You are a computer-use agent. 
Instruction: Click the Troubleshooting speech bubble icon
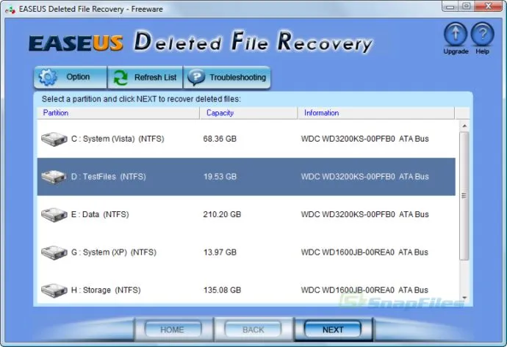coord(196,78)
